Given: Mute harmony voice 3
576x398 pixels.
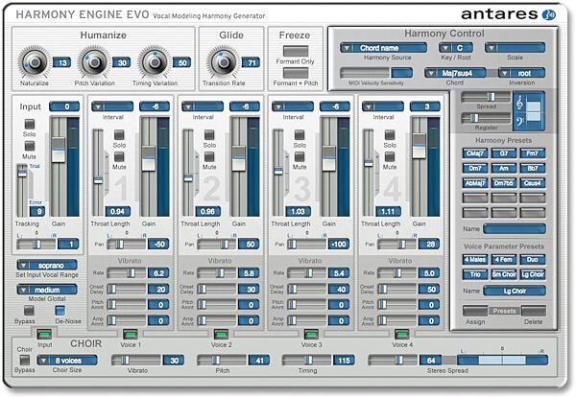Looking at the screenshot, I should 300,156.
